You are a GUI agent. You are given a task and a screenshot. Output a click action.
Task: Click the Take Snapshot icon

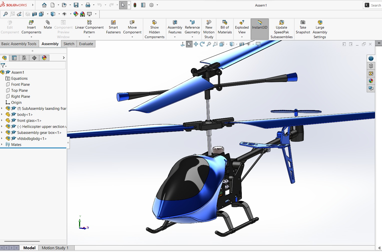click(303, 27)
